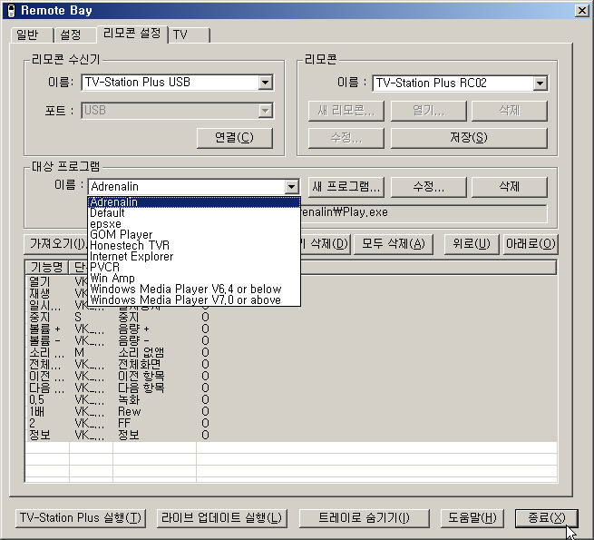
Task: Select the 볼륨 - row
Action: (x=291, y=340)
